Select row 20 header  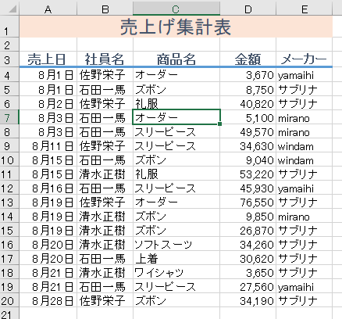click(9, 300)
